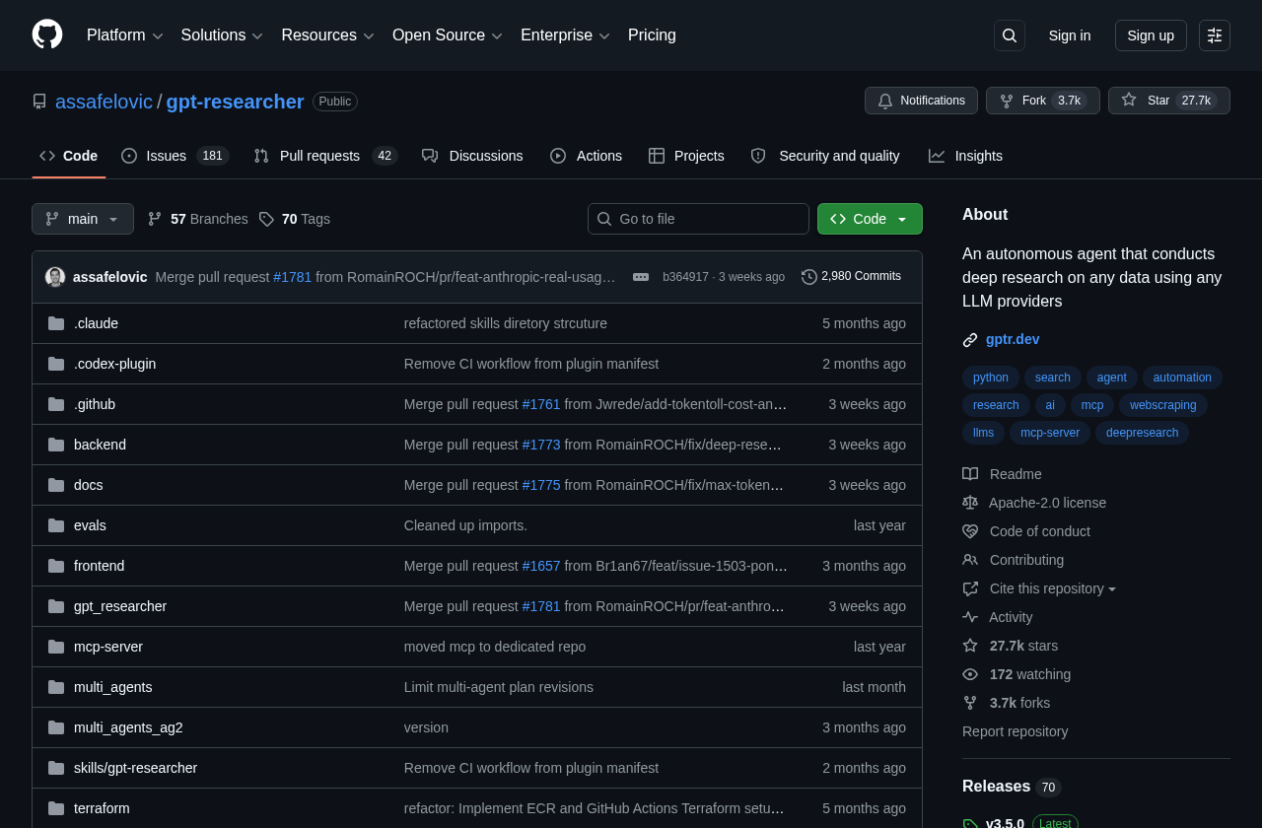
Task: Click the tag icon beside 70 Tags
Action: [x=266, y=219]
